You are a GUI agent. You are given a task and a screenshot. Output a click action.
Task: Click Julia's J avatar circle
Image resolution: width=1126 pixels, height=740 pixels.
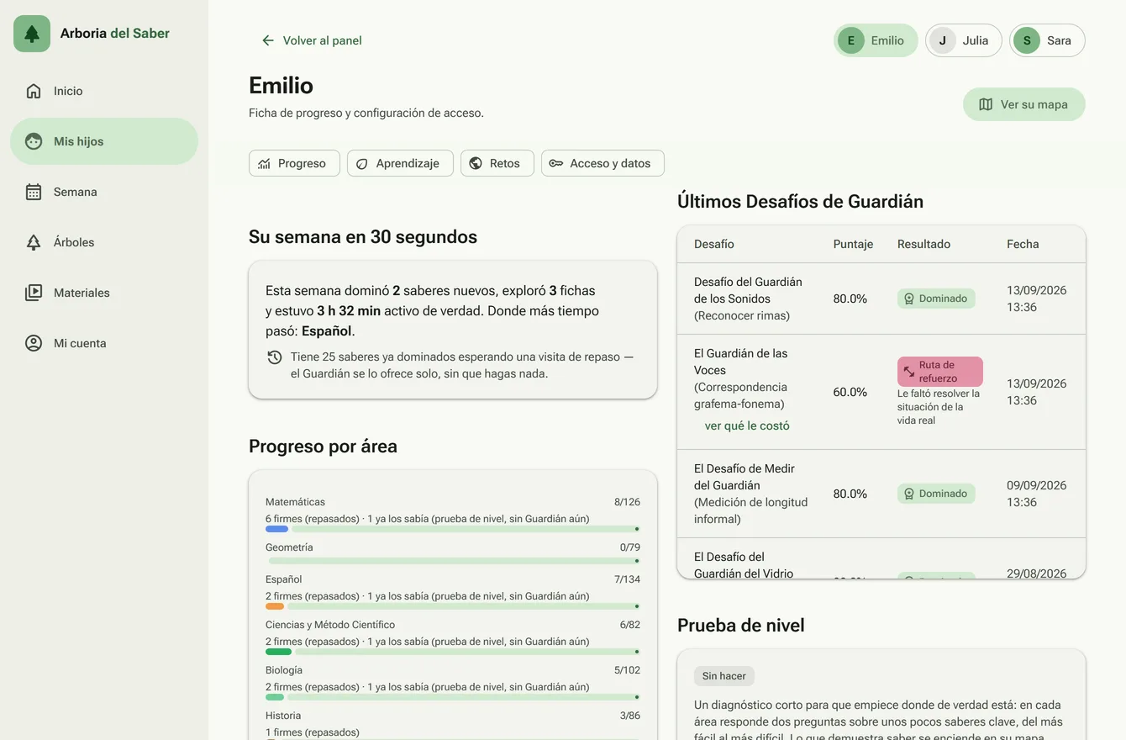click(943, 40)
